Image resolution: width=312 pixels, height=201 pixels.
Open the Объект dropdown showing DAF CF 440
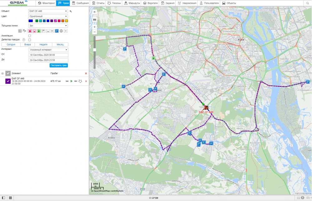tap(48, 11)
